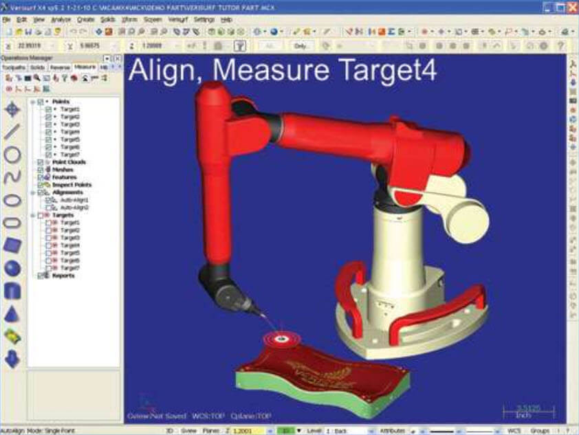Select the plane feature tool
This screenshot has width=579, height=435.
click(12, 246)
